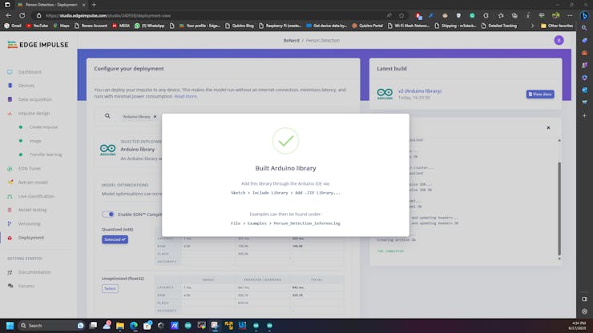Image resolution: width=593 pixels, height=333 pixels.
Task: Open File Explorer from taskbar
Action: pyautogui.click(x=120, y=326)
